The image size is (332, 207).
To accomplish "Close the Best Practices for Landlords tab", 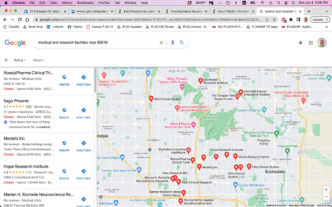I will 159,12.
